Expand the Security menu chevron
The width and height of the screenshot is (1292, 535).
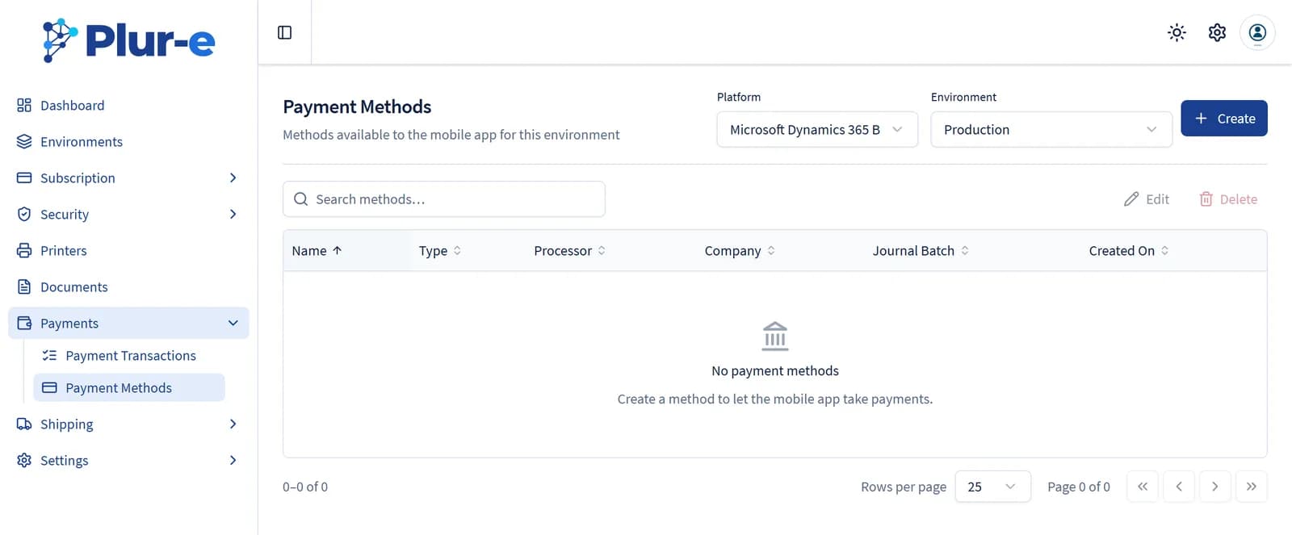click(233, 214)
